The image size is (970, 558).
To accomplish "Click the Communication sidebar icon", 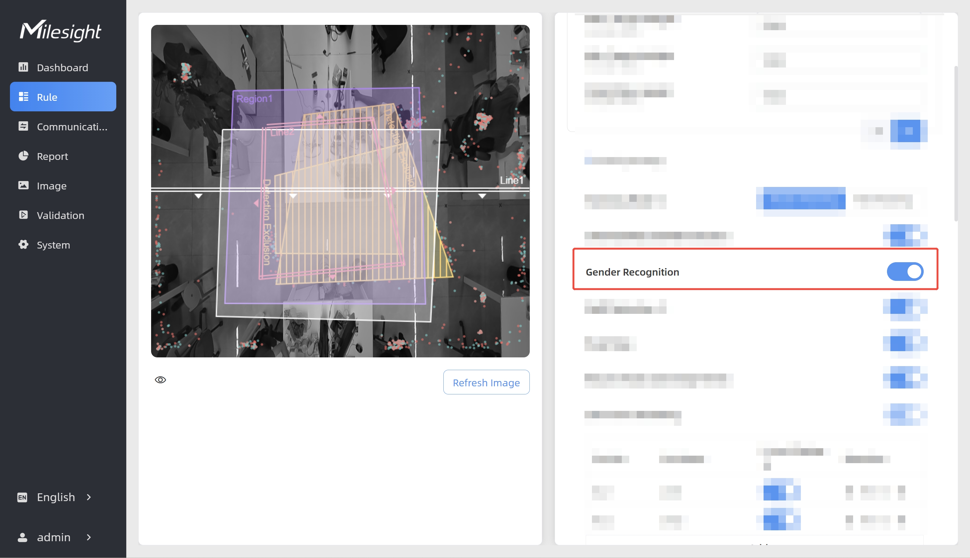I will pyautogui.click(x=23, y=126).
